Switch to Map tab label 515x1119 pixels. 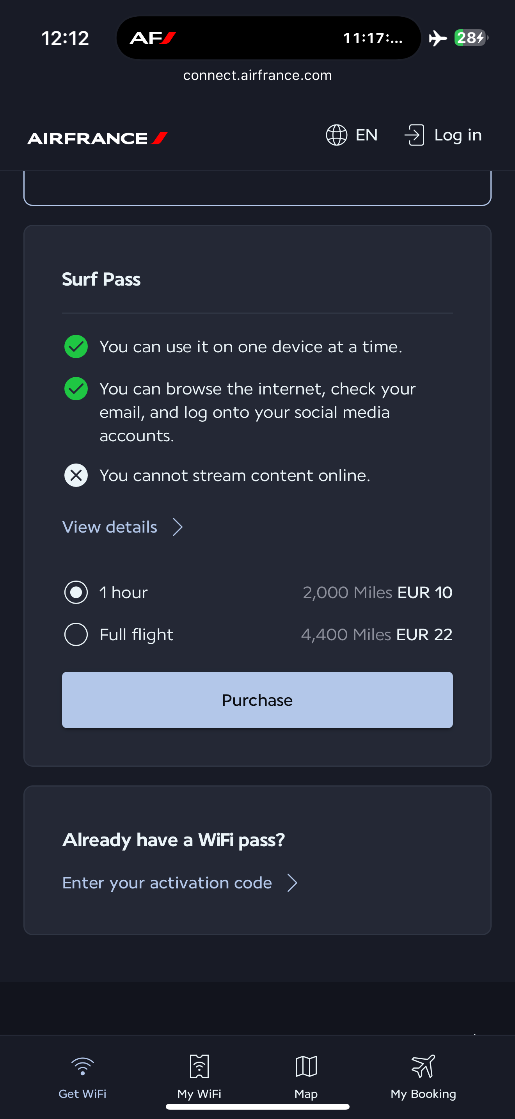(306, 1093)
